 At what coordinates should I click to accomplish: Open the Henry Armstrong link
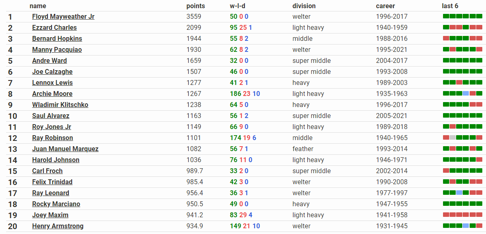(x=58, y=226)
